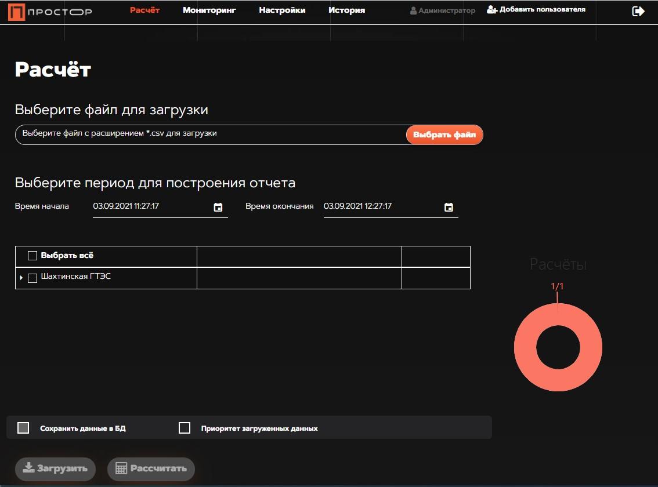Tick the Шахтинская ГТЭС checkbox

[32, 278]
